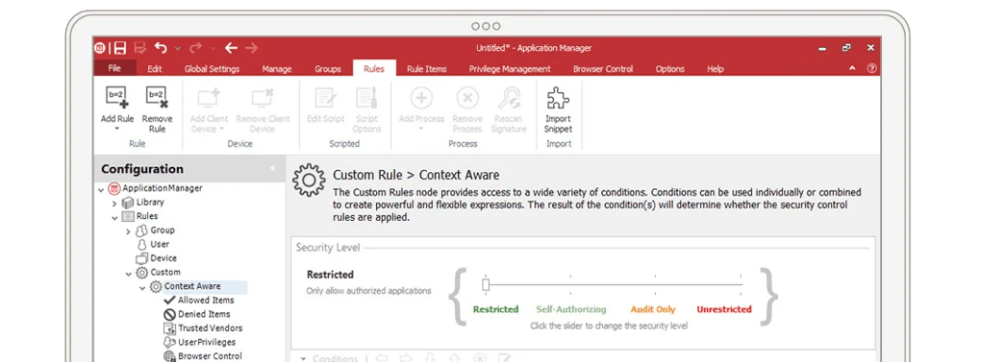The image size is (981, 362).
Task: Open the Redo history dropdown arrow
Action: [213, 48]
